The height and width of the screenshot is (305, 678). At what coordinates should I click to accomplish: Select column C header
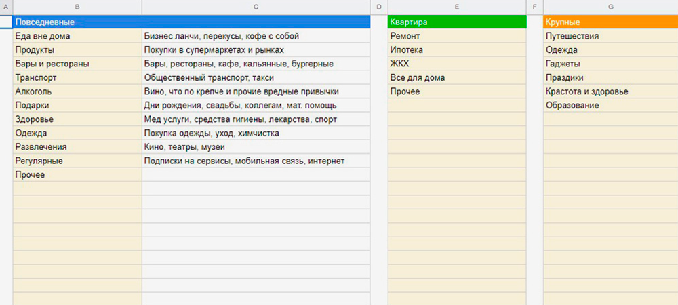(x=256, y=7)
